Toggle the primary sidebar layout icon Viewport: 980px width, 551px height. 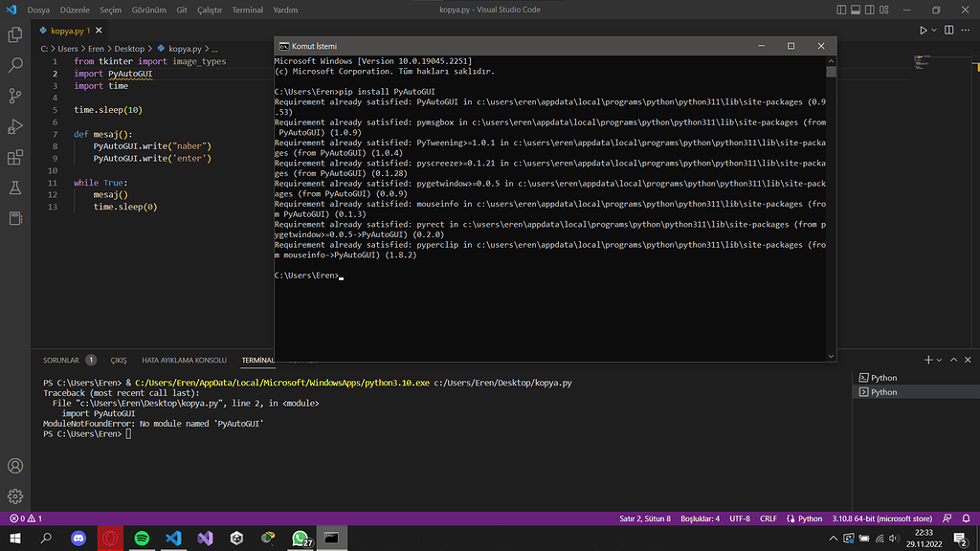pyautogui.click(x=841, y=10)
